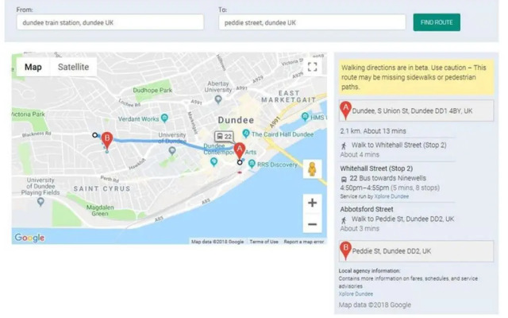Open RRS Discovery map pin
Screen dimensions: 508x318
click(x=252, y=164)
